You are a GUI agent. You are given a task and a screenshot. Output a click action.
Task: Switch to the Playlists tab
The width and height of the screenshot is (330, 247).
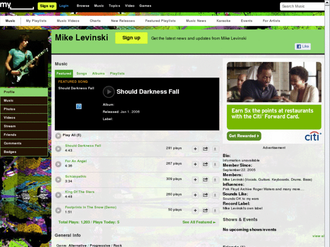117,73
